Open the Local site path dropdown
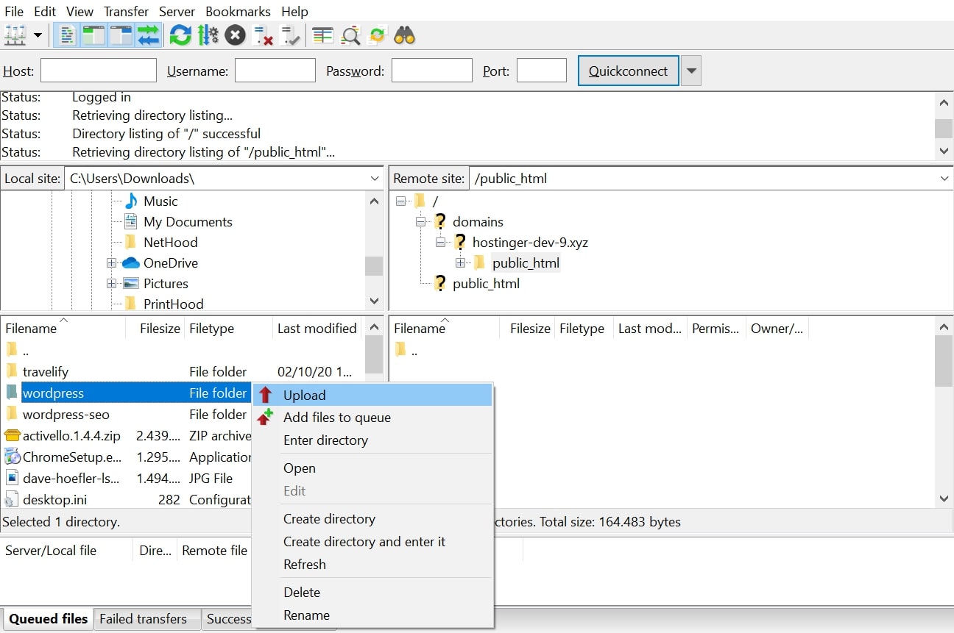954x633 pixels. tap(374, 179)
